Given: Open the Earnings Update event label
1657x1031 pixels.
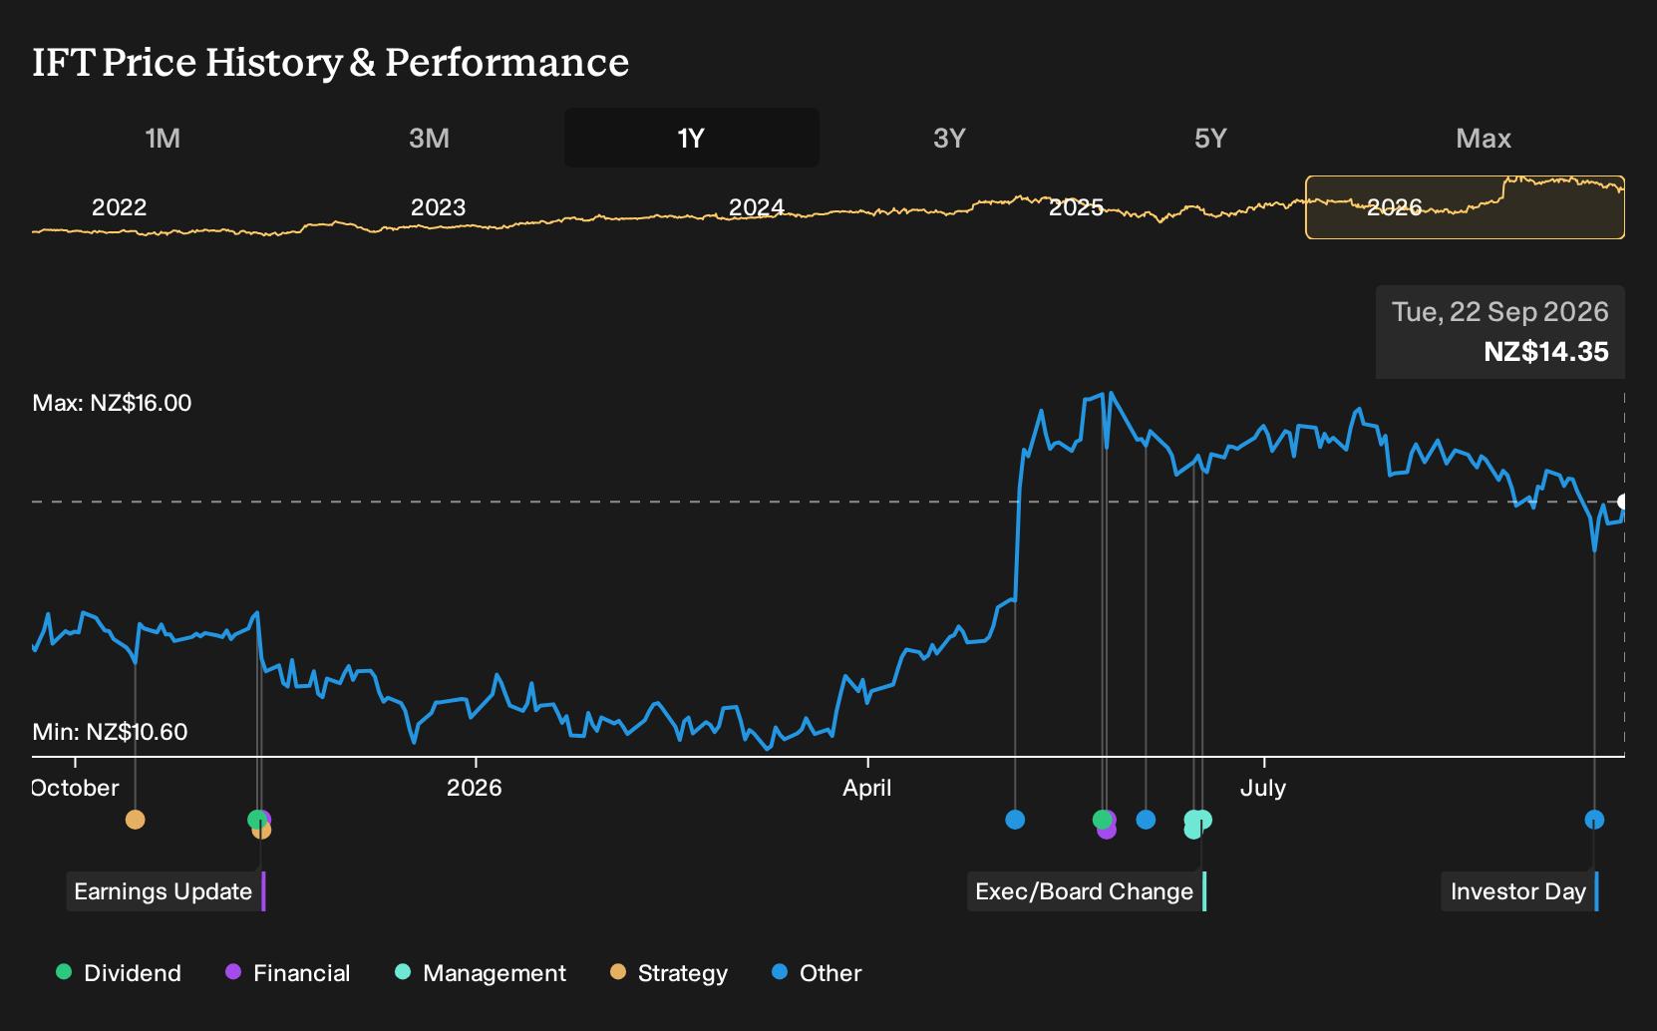Looking at the screenshot, I should click(166, 891).
